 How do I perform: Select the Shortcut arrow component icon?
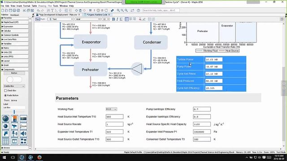click(5, 134)
